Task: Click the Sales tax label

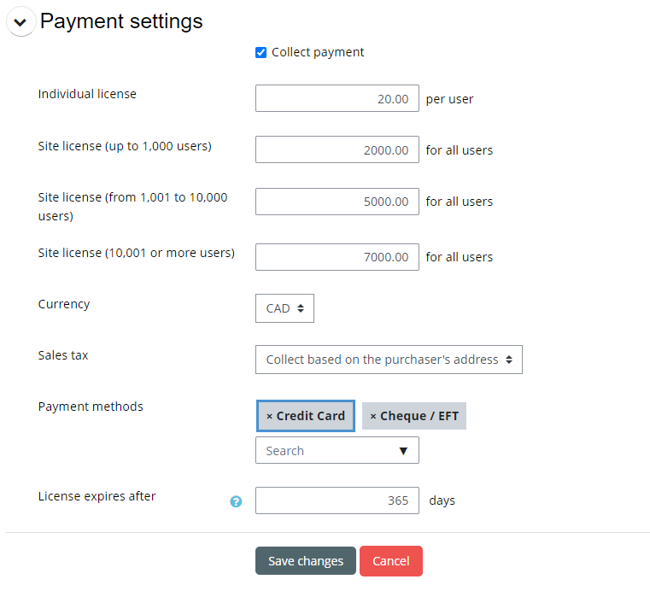Action: tap(63, 355)
